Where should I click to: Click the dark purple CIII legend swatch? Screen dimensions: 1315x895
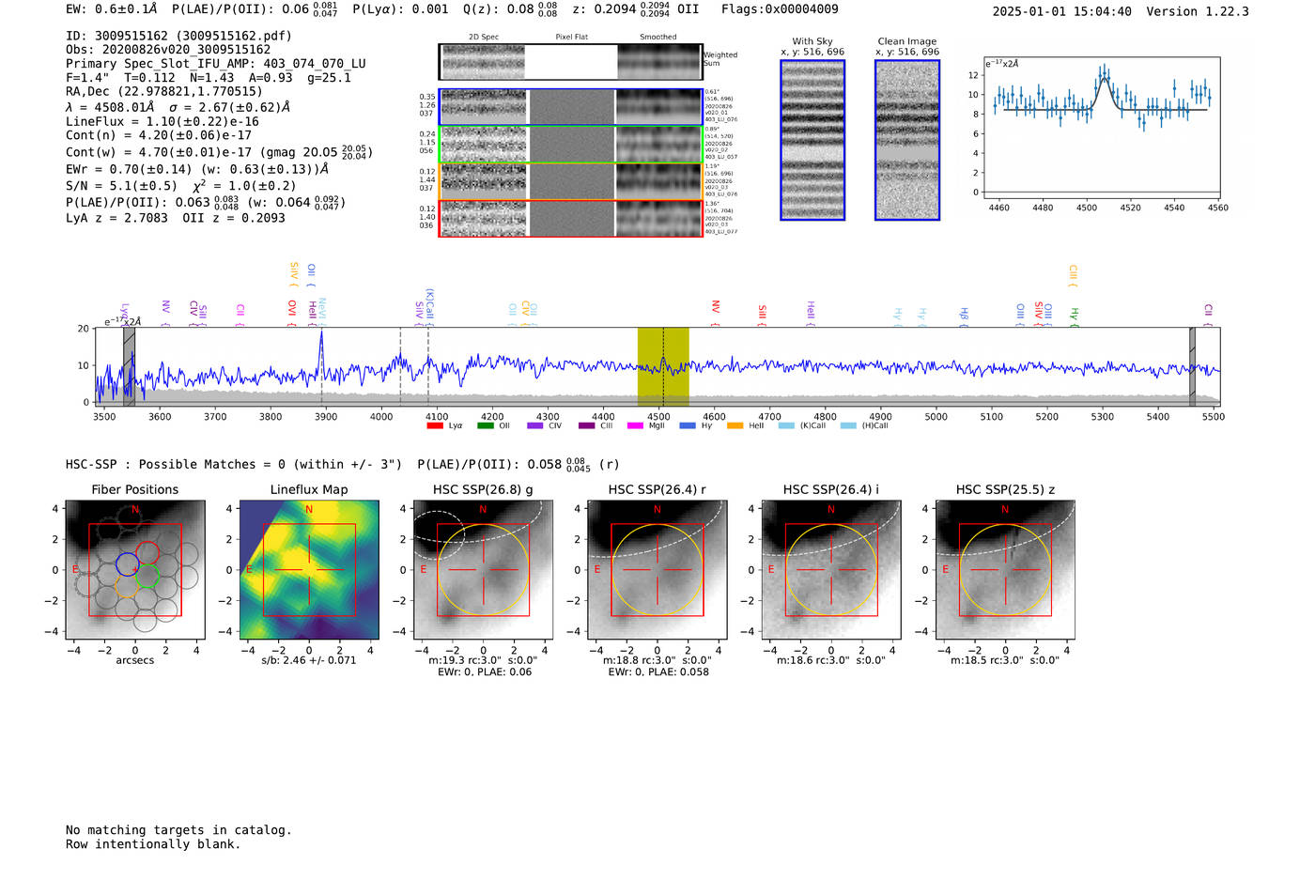[587, 425]
